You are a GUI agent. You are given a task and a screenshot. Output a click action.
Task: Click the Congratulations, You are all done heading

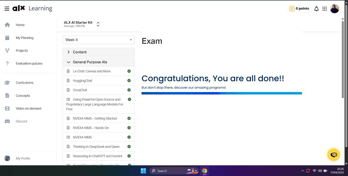pyautogui.click(x=213, y=78)
